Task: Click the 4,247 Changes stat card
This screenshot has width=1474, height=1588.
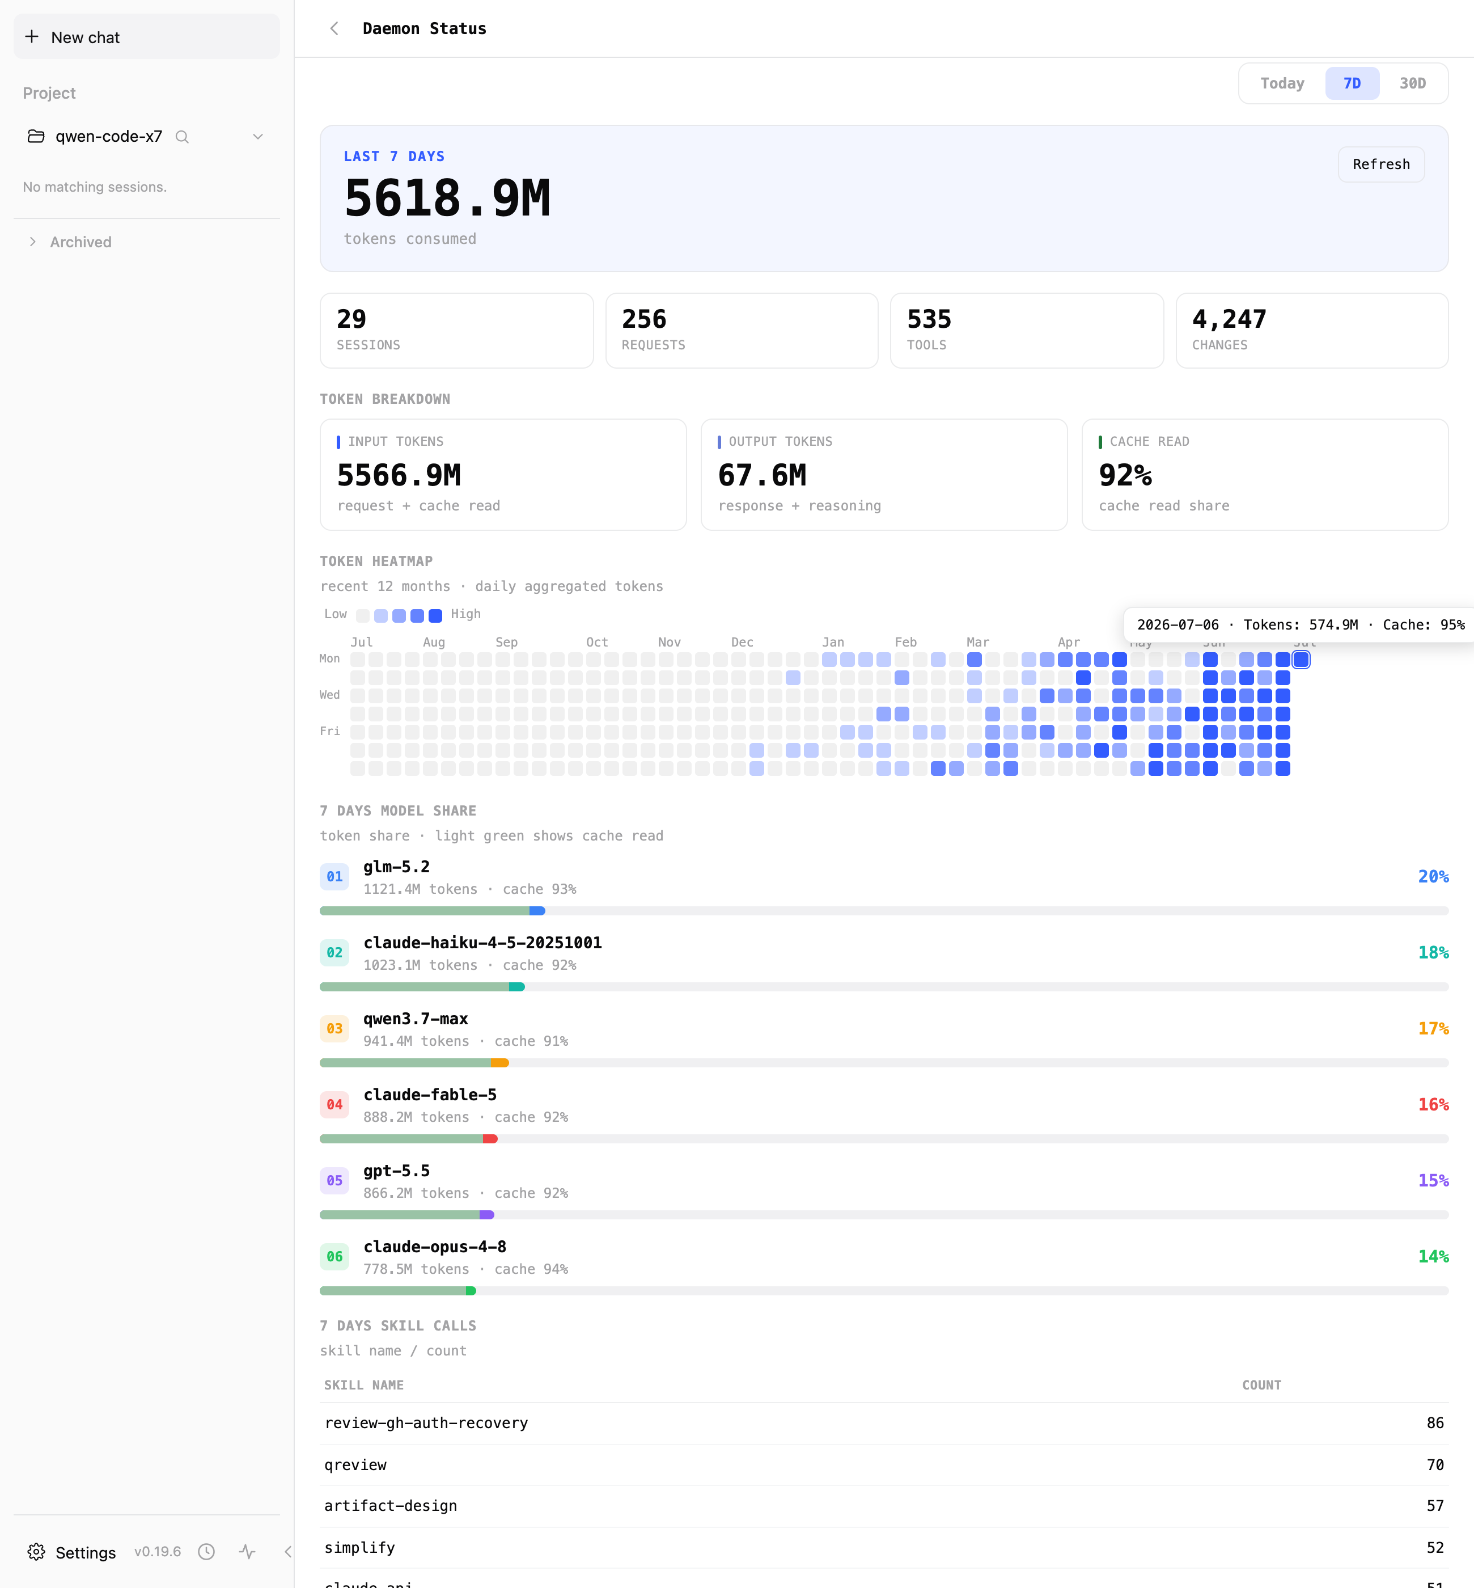Action: coord(1312,331)
